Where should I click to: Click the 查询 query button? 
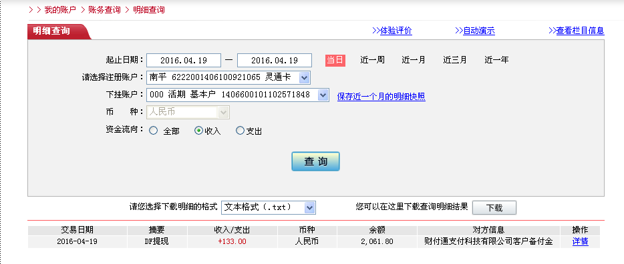coord(315,161)
